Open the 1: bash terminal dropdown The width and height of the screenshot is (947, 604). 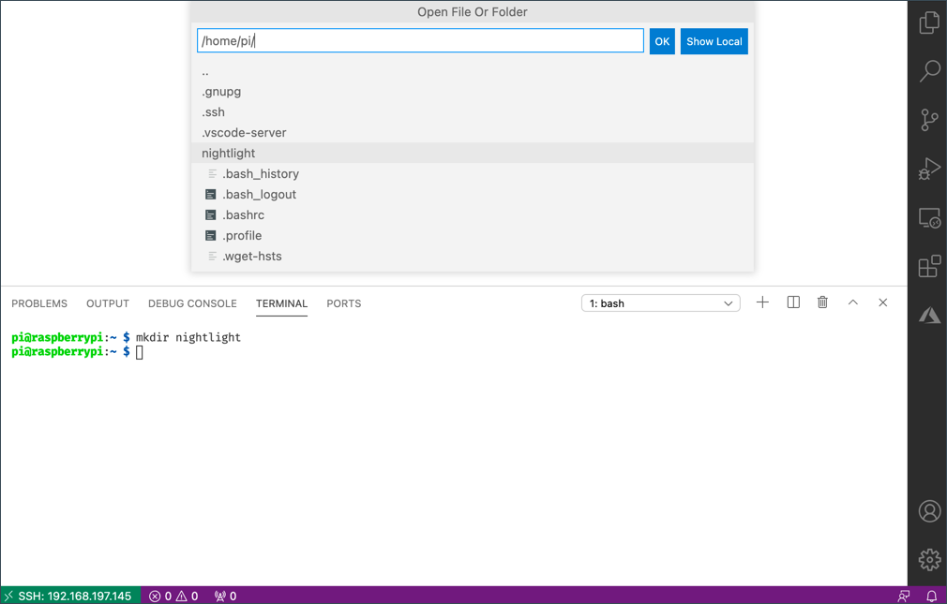pyautogui.click(x=660, y=302)
